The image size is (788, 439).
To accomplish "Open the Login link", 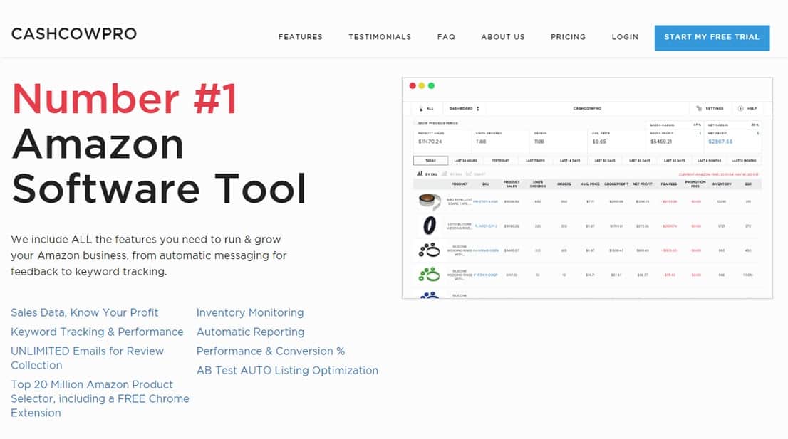I will click(x=625, y=37).
